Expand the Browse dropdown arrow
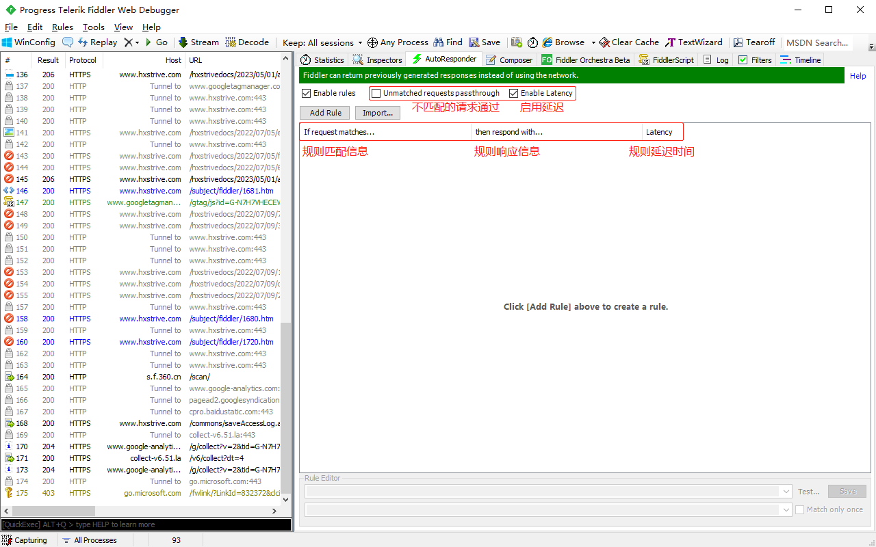The width and height of the screenshot is (876, 547). (x=593, y=42)
